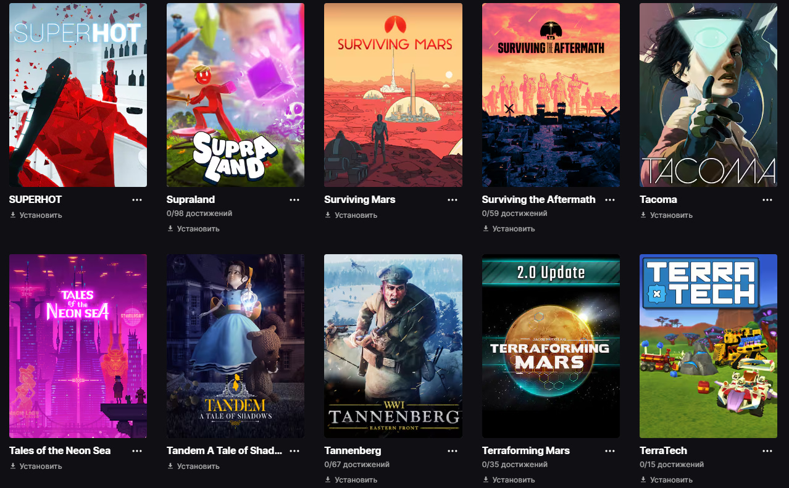Open more options for Tandem A Tale of Shadows
Screen dimensions: 789x488
[294, 451]
